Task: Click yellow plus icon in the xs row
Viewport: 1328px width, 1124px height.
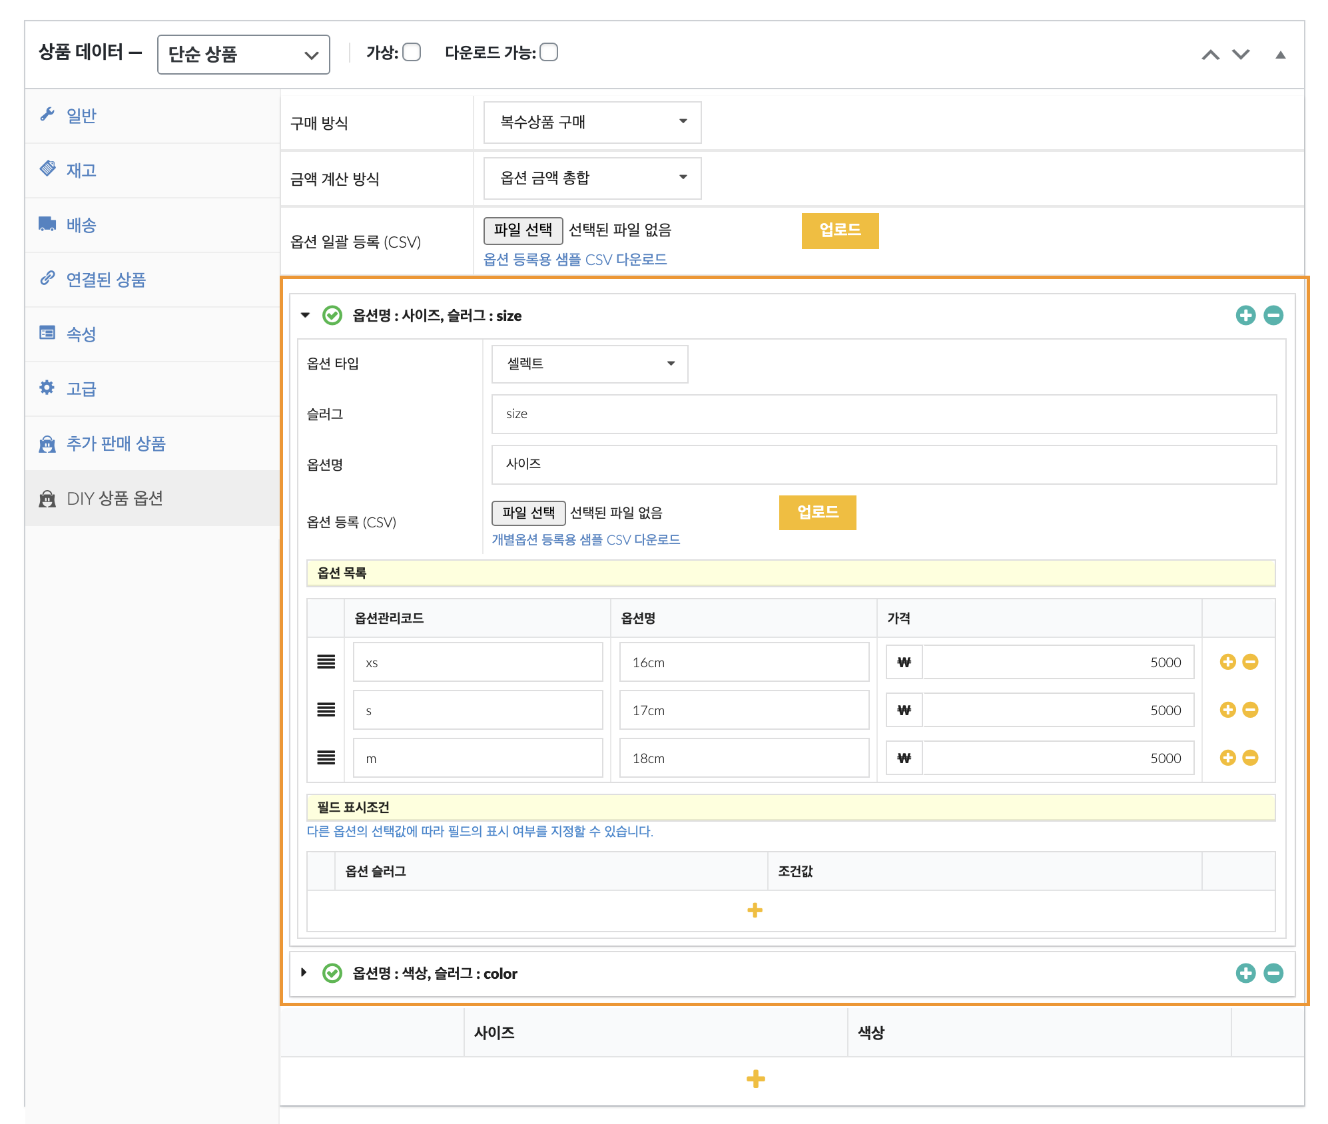Action: [1227, 662]
